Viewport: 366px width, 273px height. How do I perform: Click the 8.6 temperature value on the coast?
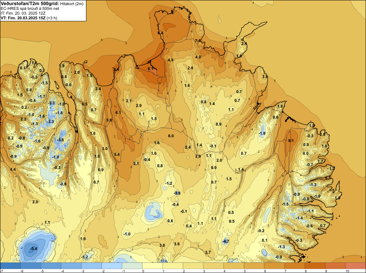point(116,69)
